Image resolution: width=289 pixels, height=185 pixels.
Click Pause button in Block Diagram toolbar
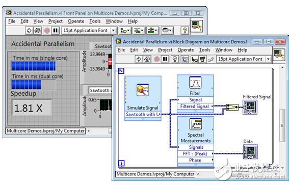point(165,59)
